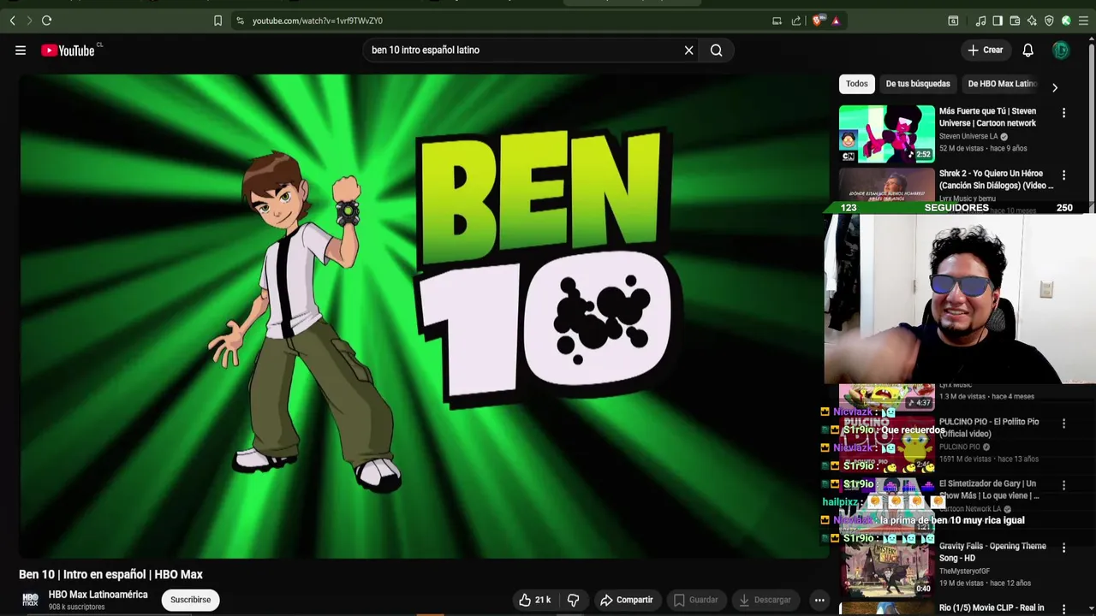Open Gravity Falls Opening Theme Song title
The width and height of the screenshot is (1096, 616).
coord(992,552)
